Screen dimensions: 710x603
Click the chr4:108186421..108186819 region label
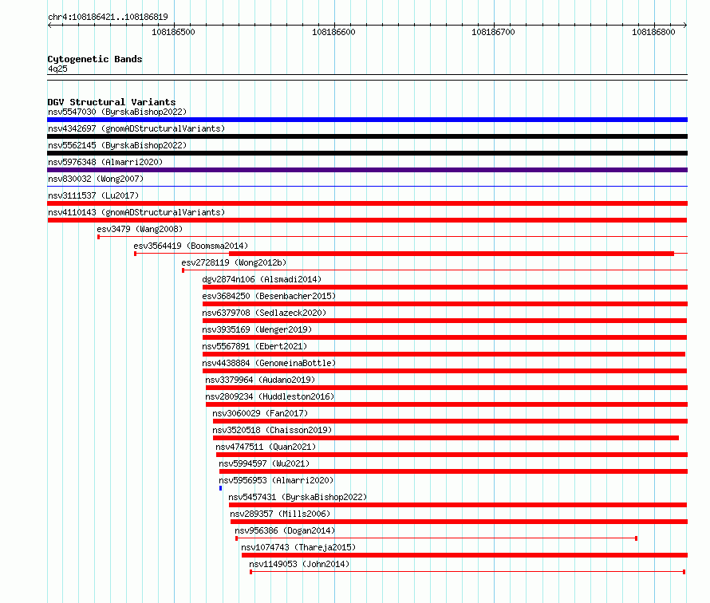coord(108,17)
